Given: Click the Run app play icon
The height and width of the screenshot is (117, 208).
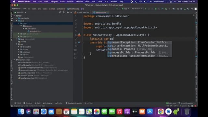Looking at the screenshot, I should tap(146, 9).
